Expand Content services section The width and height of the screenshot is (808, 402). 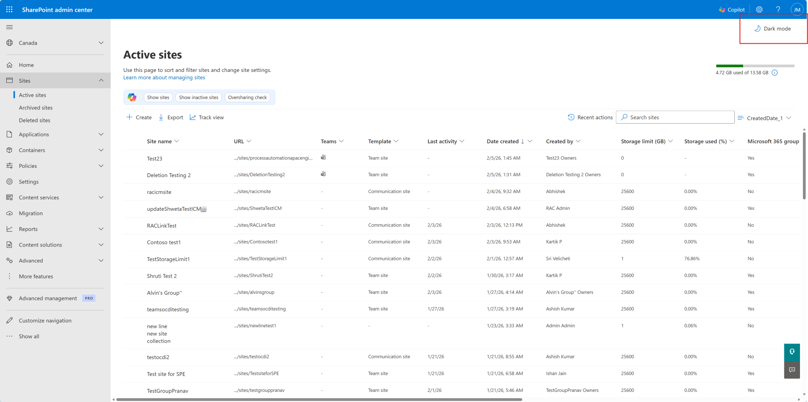(55, 197)
